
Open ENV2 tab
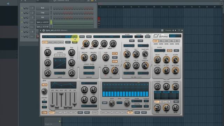[x=57, y=113]
